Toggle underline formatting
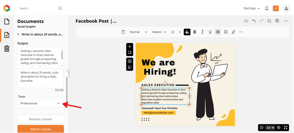 coord(210,32)
